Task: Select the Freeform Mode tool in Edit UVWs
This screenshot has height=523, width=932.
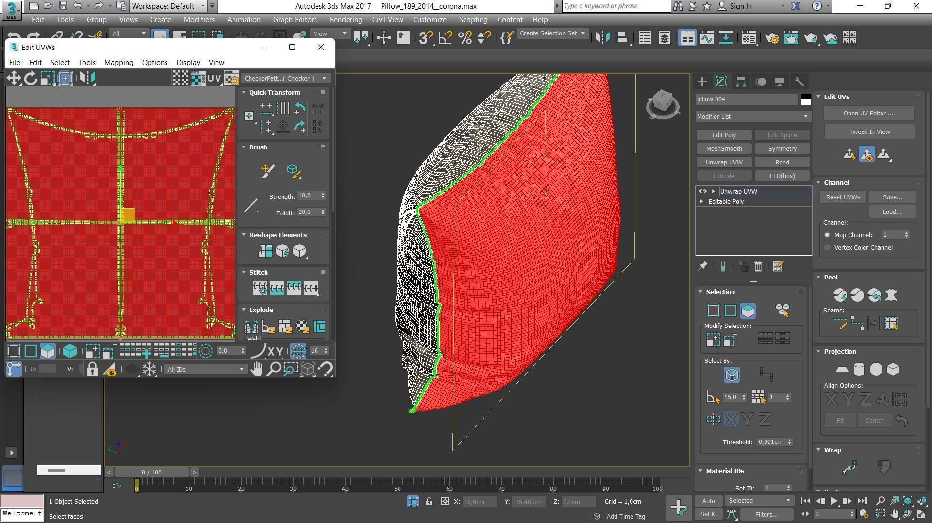Action: [65, 78]
